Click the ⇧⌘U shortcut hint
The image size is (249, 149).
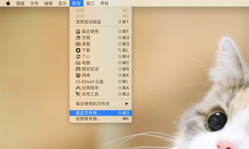coord(123,94)
